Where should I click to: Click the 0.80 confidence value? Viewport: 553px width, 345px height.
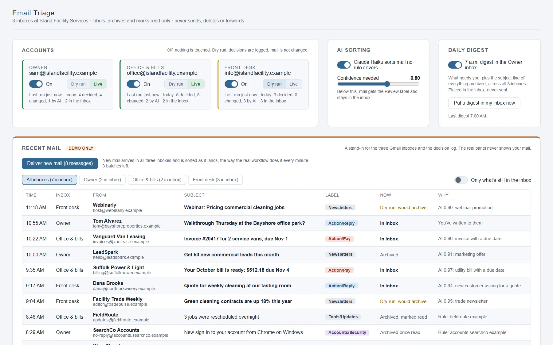[415, 78]
